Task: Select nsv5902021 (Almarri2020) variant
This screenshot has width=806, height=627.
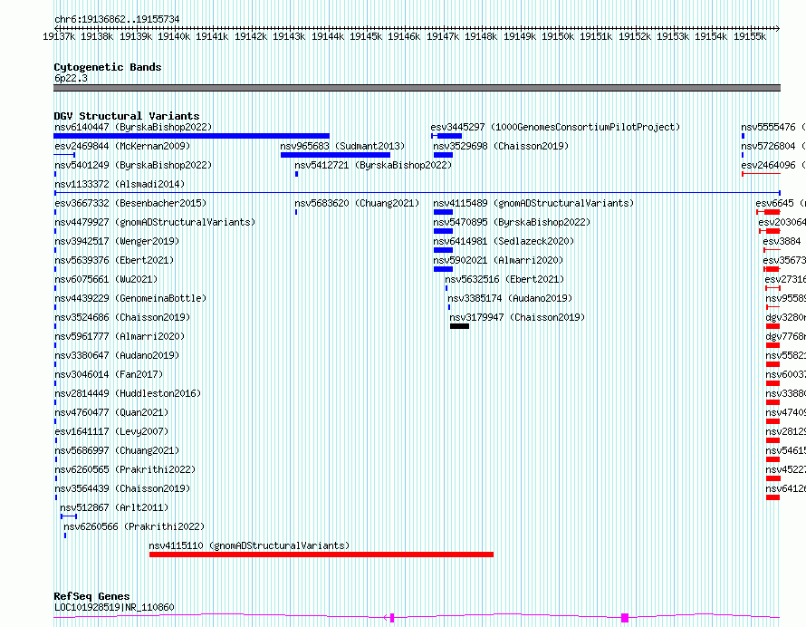Action: (498, 260)
